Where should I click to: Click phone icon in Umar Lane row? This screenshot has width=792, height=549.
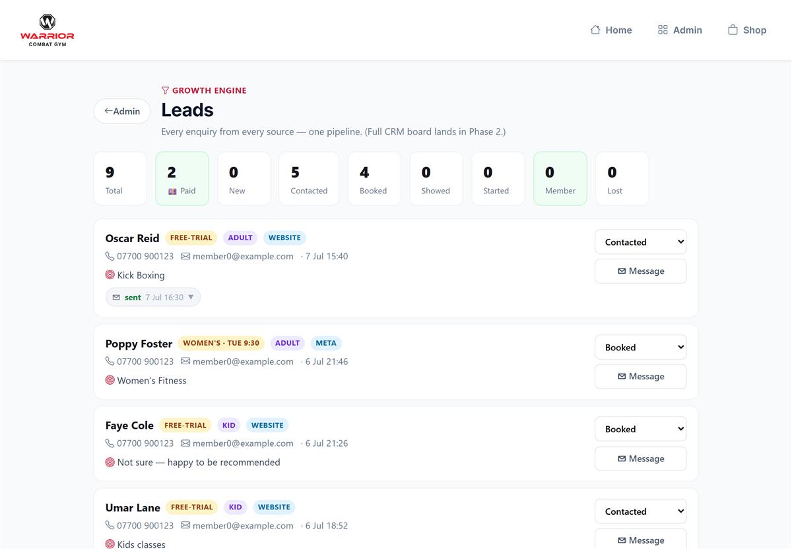tap(110, 525)
